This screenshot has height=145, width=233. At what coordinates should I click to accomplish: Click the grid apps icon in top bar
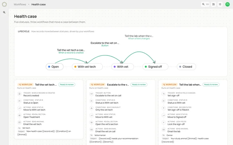click(214, 4)
